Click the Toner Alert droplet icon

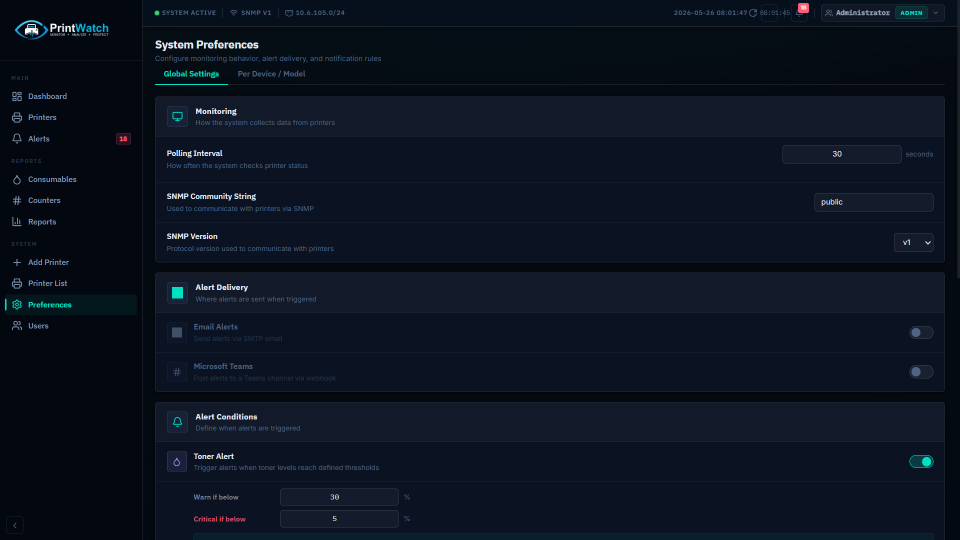coord(177,461)
